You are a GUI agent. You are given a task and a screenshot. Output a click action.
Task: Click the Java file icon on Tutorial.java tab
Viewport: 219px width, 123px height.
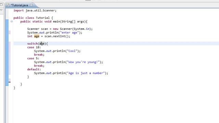click(x=8, y=5)
